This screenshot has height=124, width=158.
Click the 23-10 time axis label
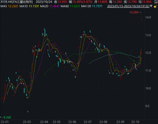pos(135,122)
